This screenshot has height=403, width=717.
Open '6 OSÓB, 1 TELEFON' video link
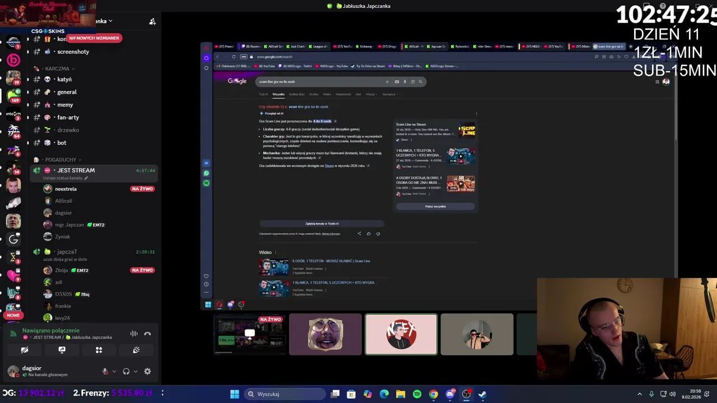(330, 261)
